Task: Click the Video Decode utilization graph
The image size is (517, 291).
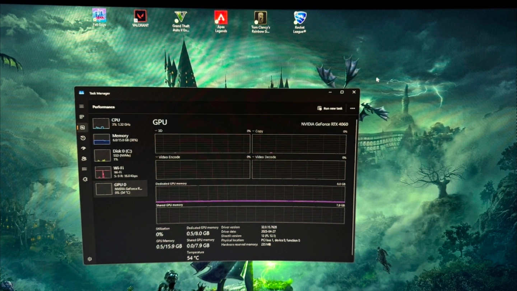Action: pos(299,170)
